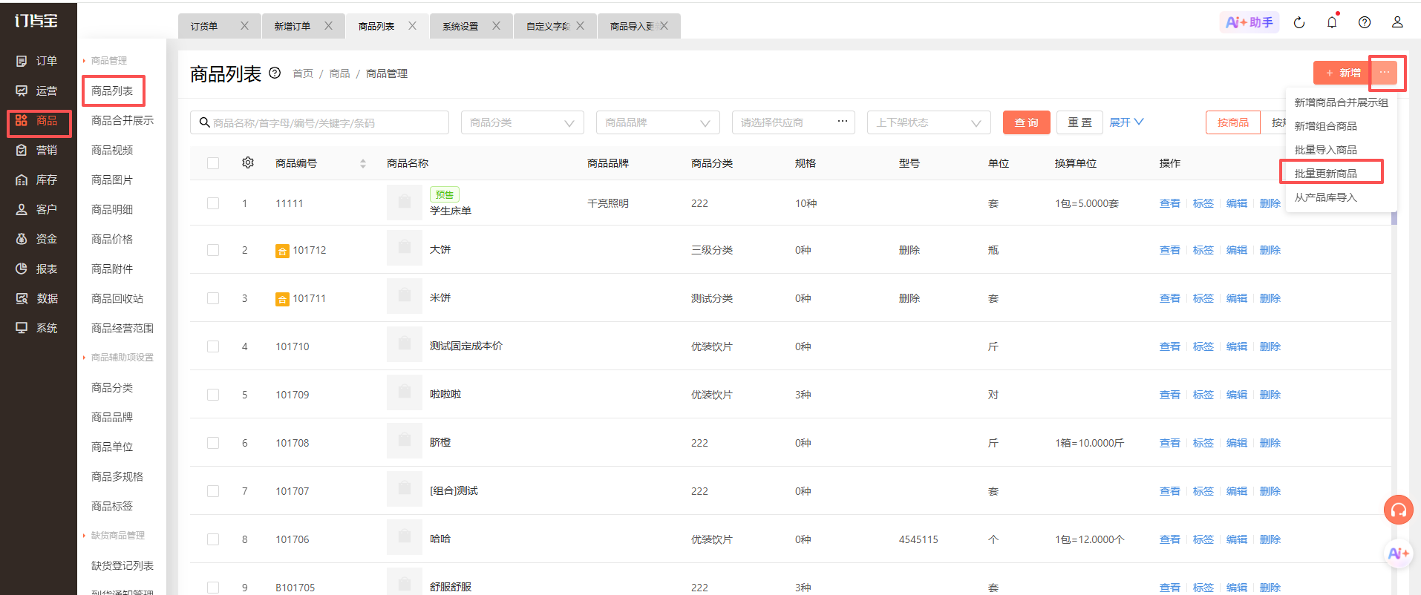Screen dimensions: 1421x595
Task: Go to 订单 in the sidebar
Action: [36, 61]
